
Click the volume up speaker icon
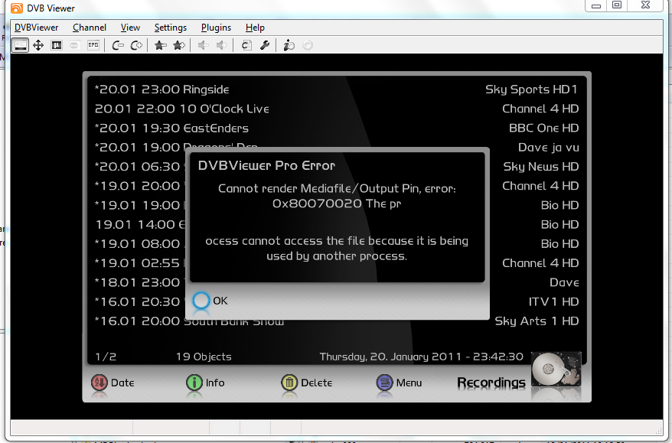coord(221,45)
